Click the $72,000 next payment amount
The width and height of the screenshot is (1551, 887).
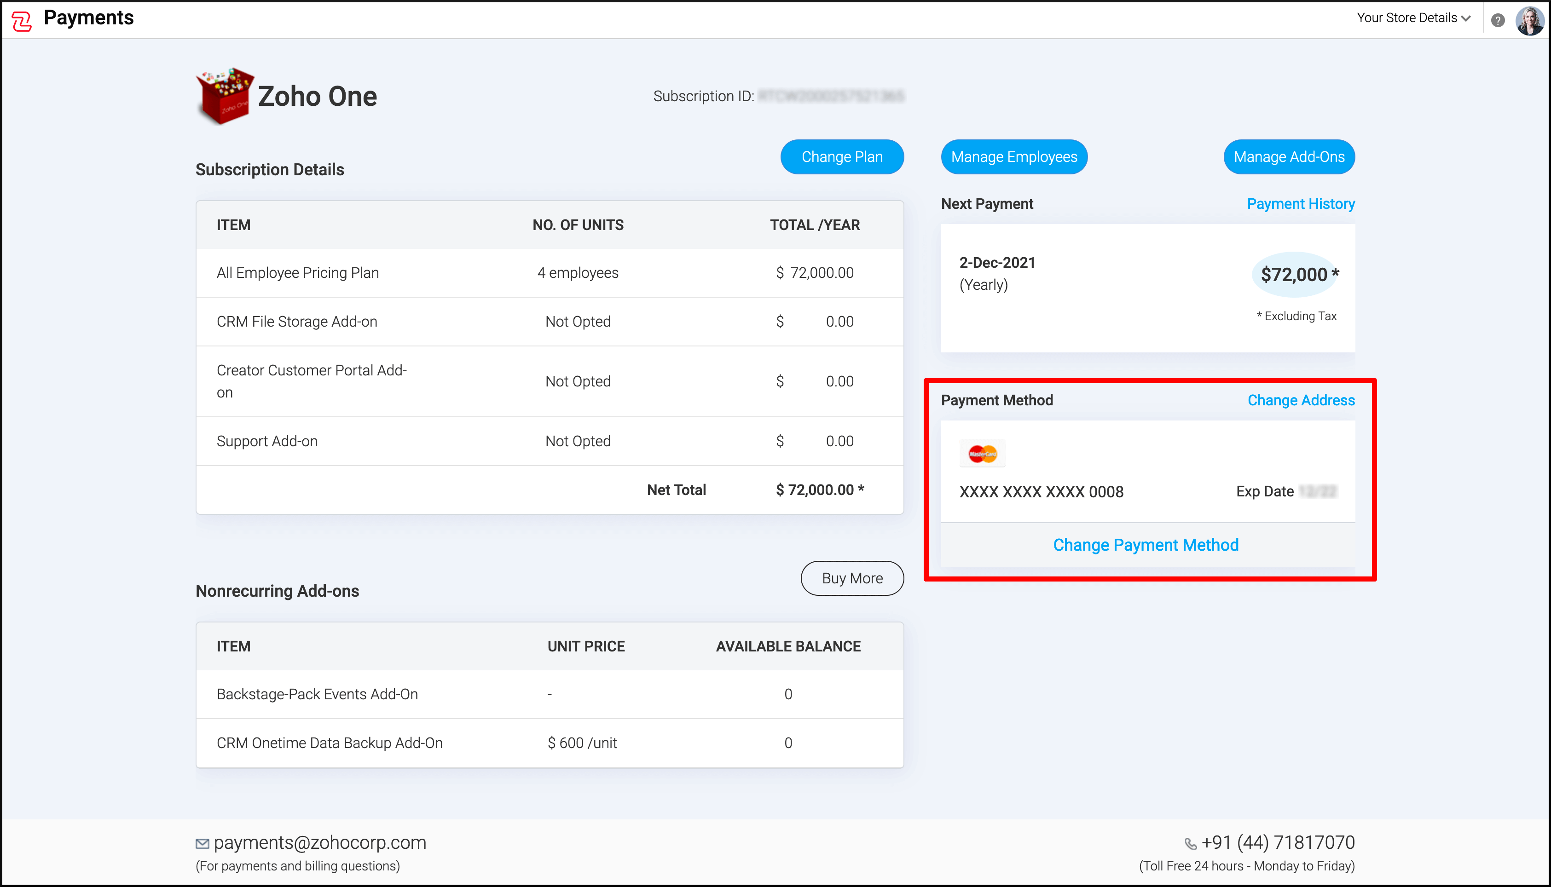(1294, 275)
